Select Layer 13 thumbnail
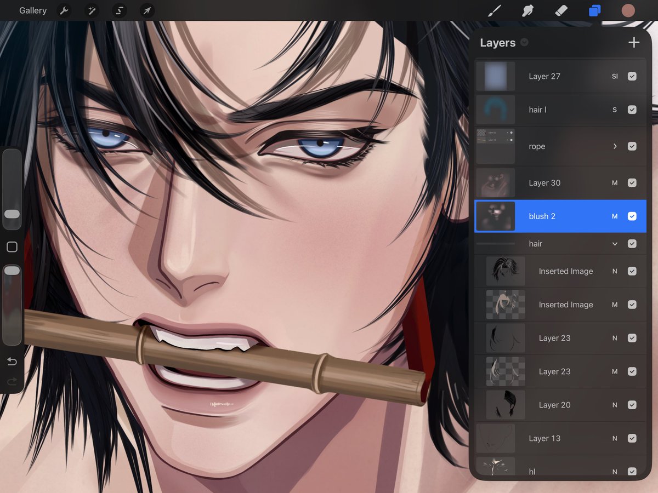 click(x=496, y=438)
